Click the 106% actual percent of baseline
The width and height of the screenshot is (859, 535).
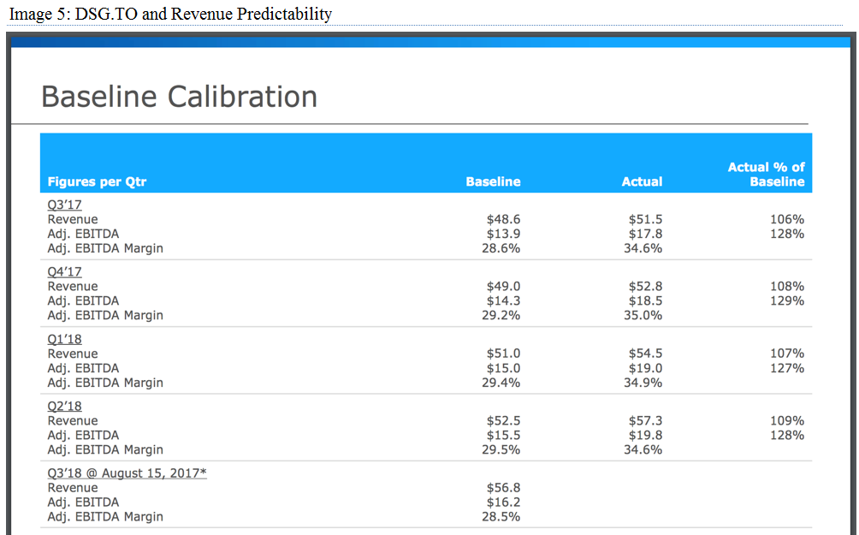[787, 219]
